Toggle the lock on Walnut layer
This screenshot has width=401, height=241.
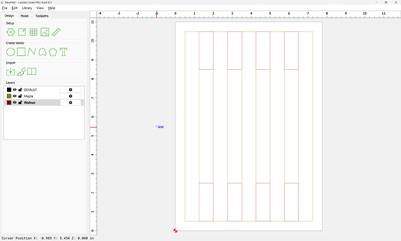[20, 102]
